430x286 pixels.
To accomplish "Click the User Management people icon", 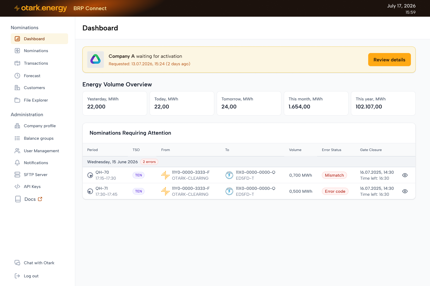I will point(17,151).
